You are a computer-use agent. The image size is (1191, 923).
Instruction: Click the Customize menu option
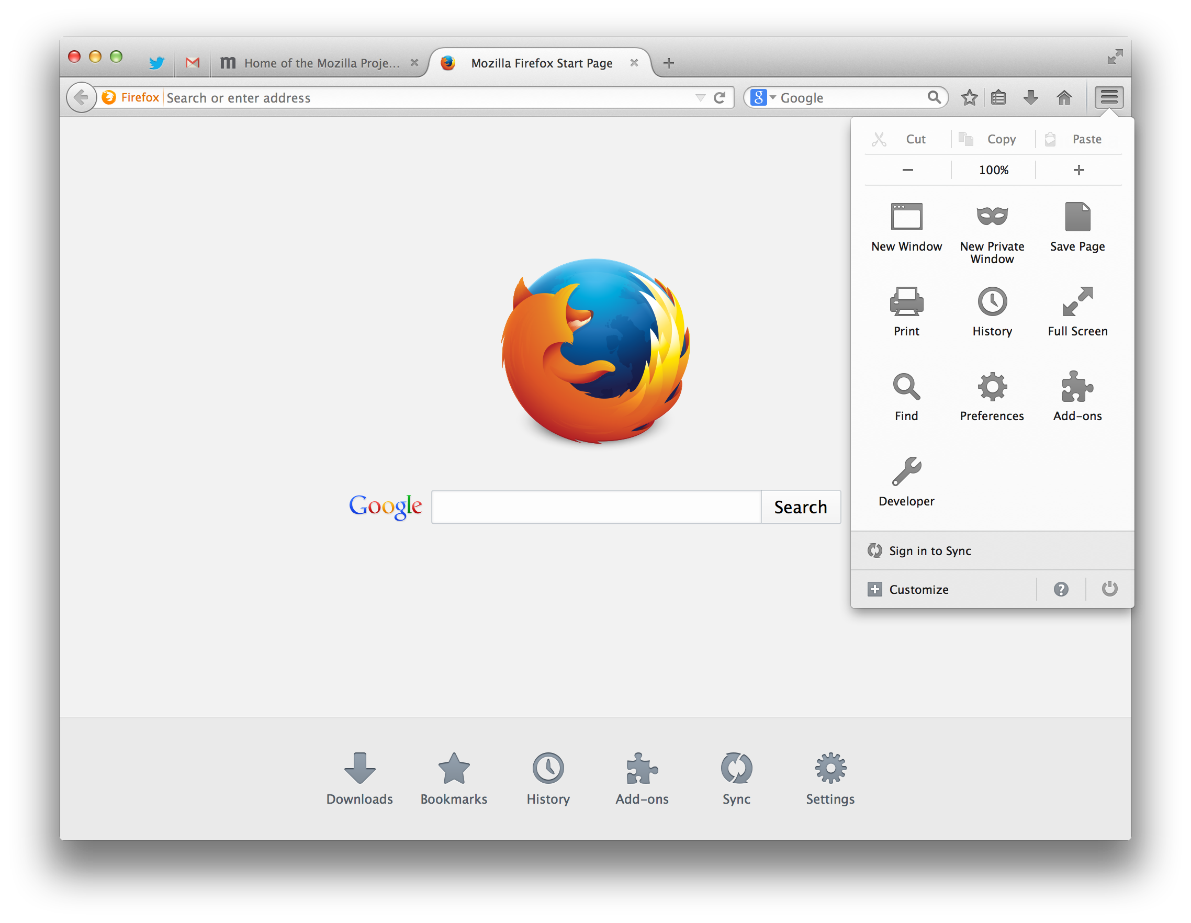[x=918, y=590]
